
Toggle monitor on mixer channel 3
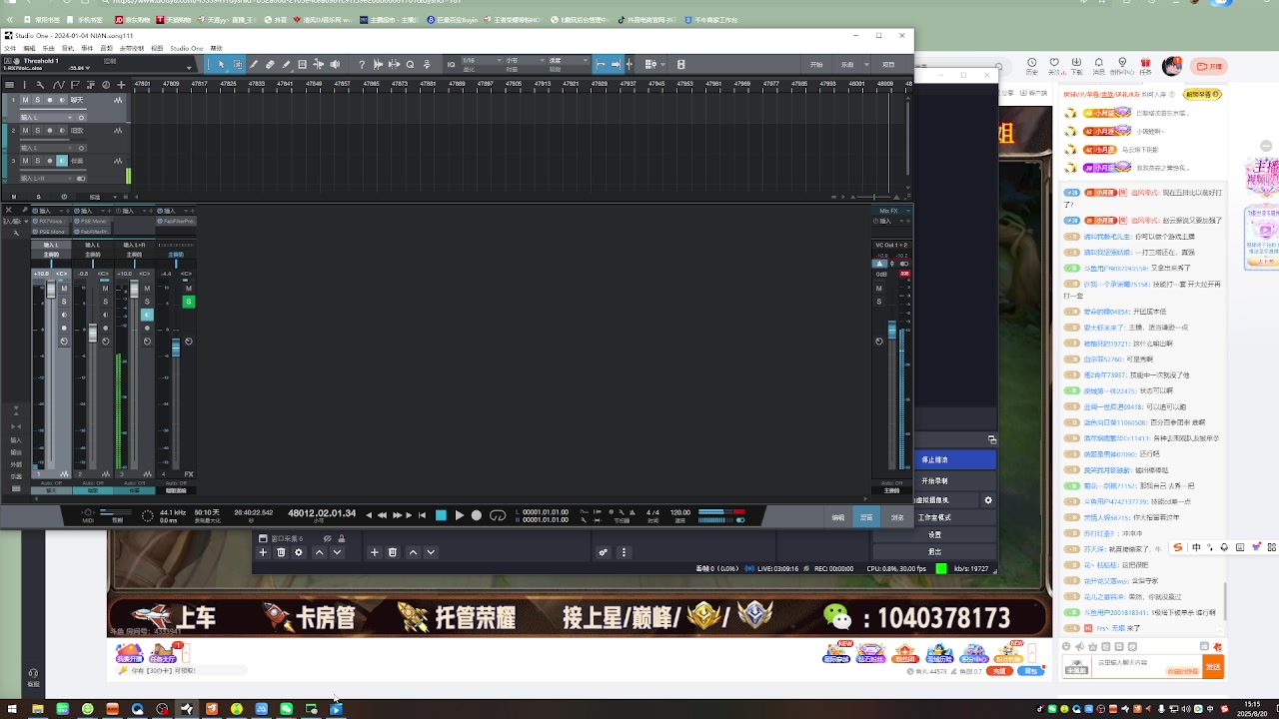click(x=147, y=315)
